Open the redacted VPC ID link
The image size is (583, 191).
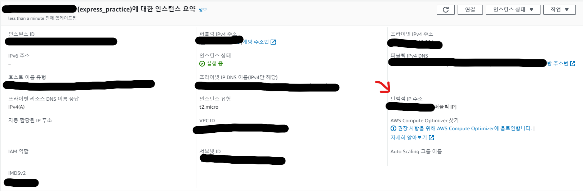[x=241, y=129]
